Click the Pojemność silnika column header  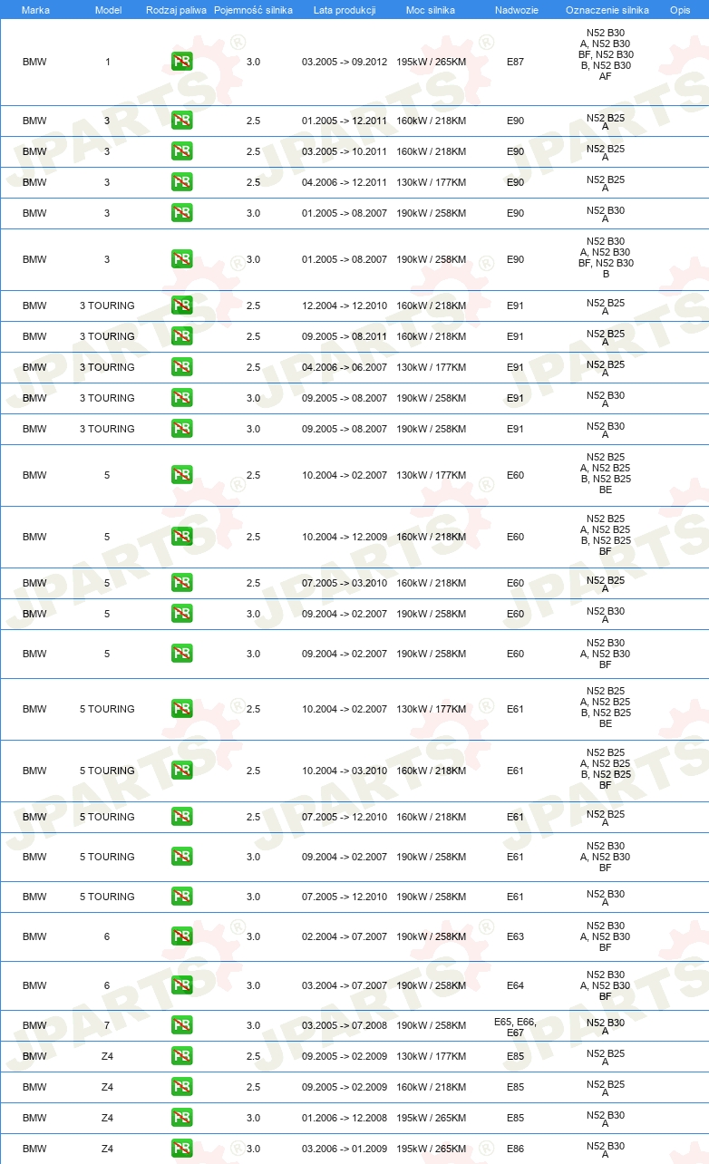(x=253, y=10)
